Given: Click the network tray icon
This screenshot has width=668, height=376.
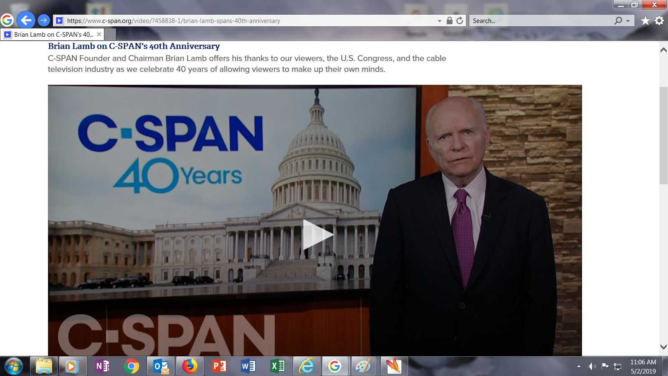Looking at the screenshot, I should [617, 367].
